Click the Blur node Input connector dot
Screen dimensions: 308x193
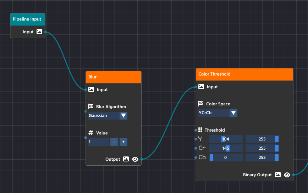click(86, 90)
